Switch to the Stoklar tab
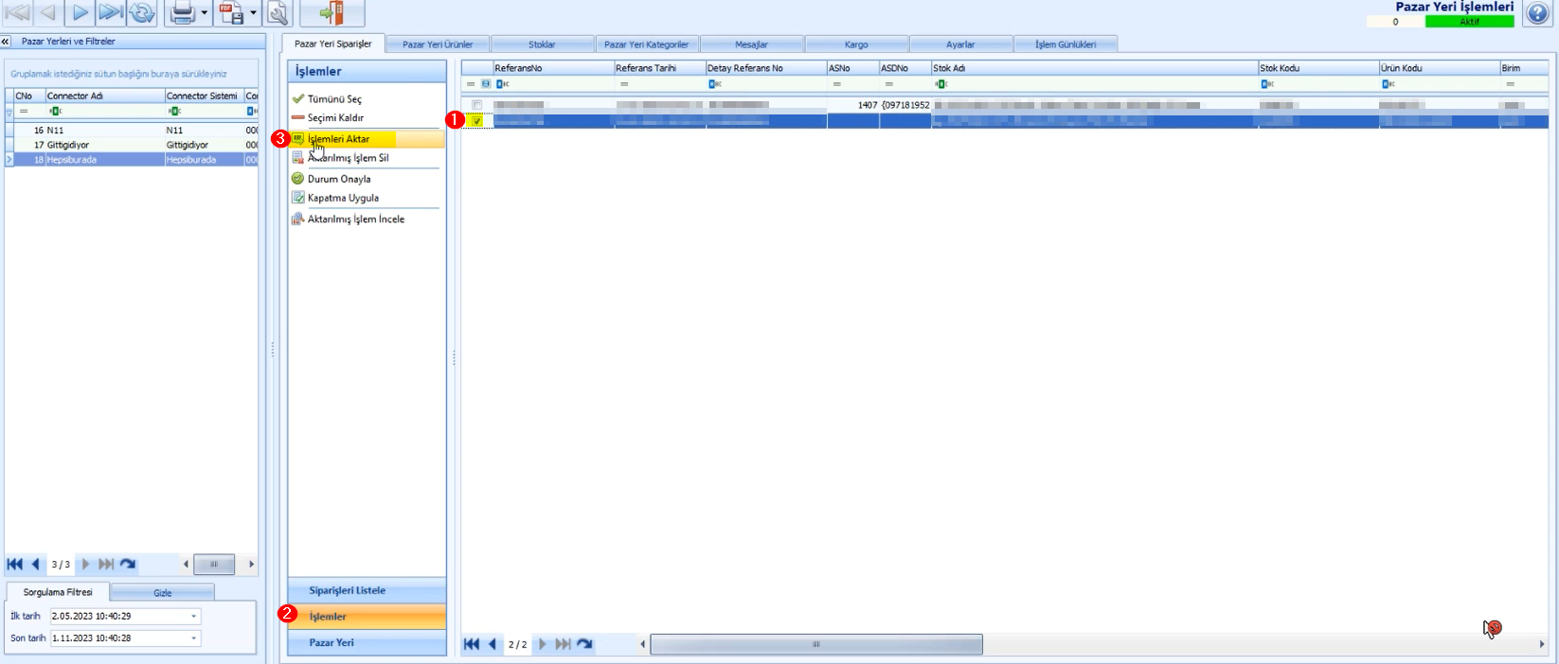The width and height of the screenshot is (1559, 664). [x=542, y=44]
